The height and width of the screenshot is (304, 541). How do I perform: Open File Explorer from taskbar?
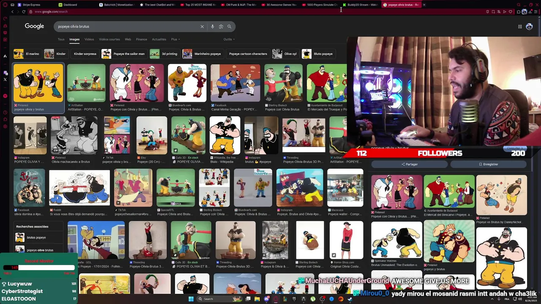coord(257,299)
